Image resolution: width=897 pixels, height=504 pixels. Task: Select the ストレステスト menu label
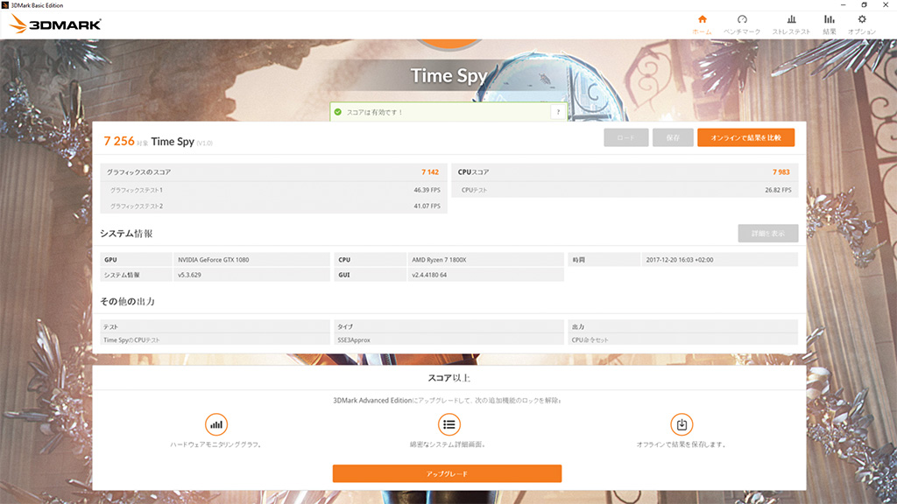pos(791,32)
